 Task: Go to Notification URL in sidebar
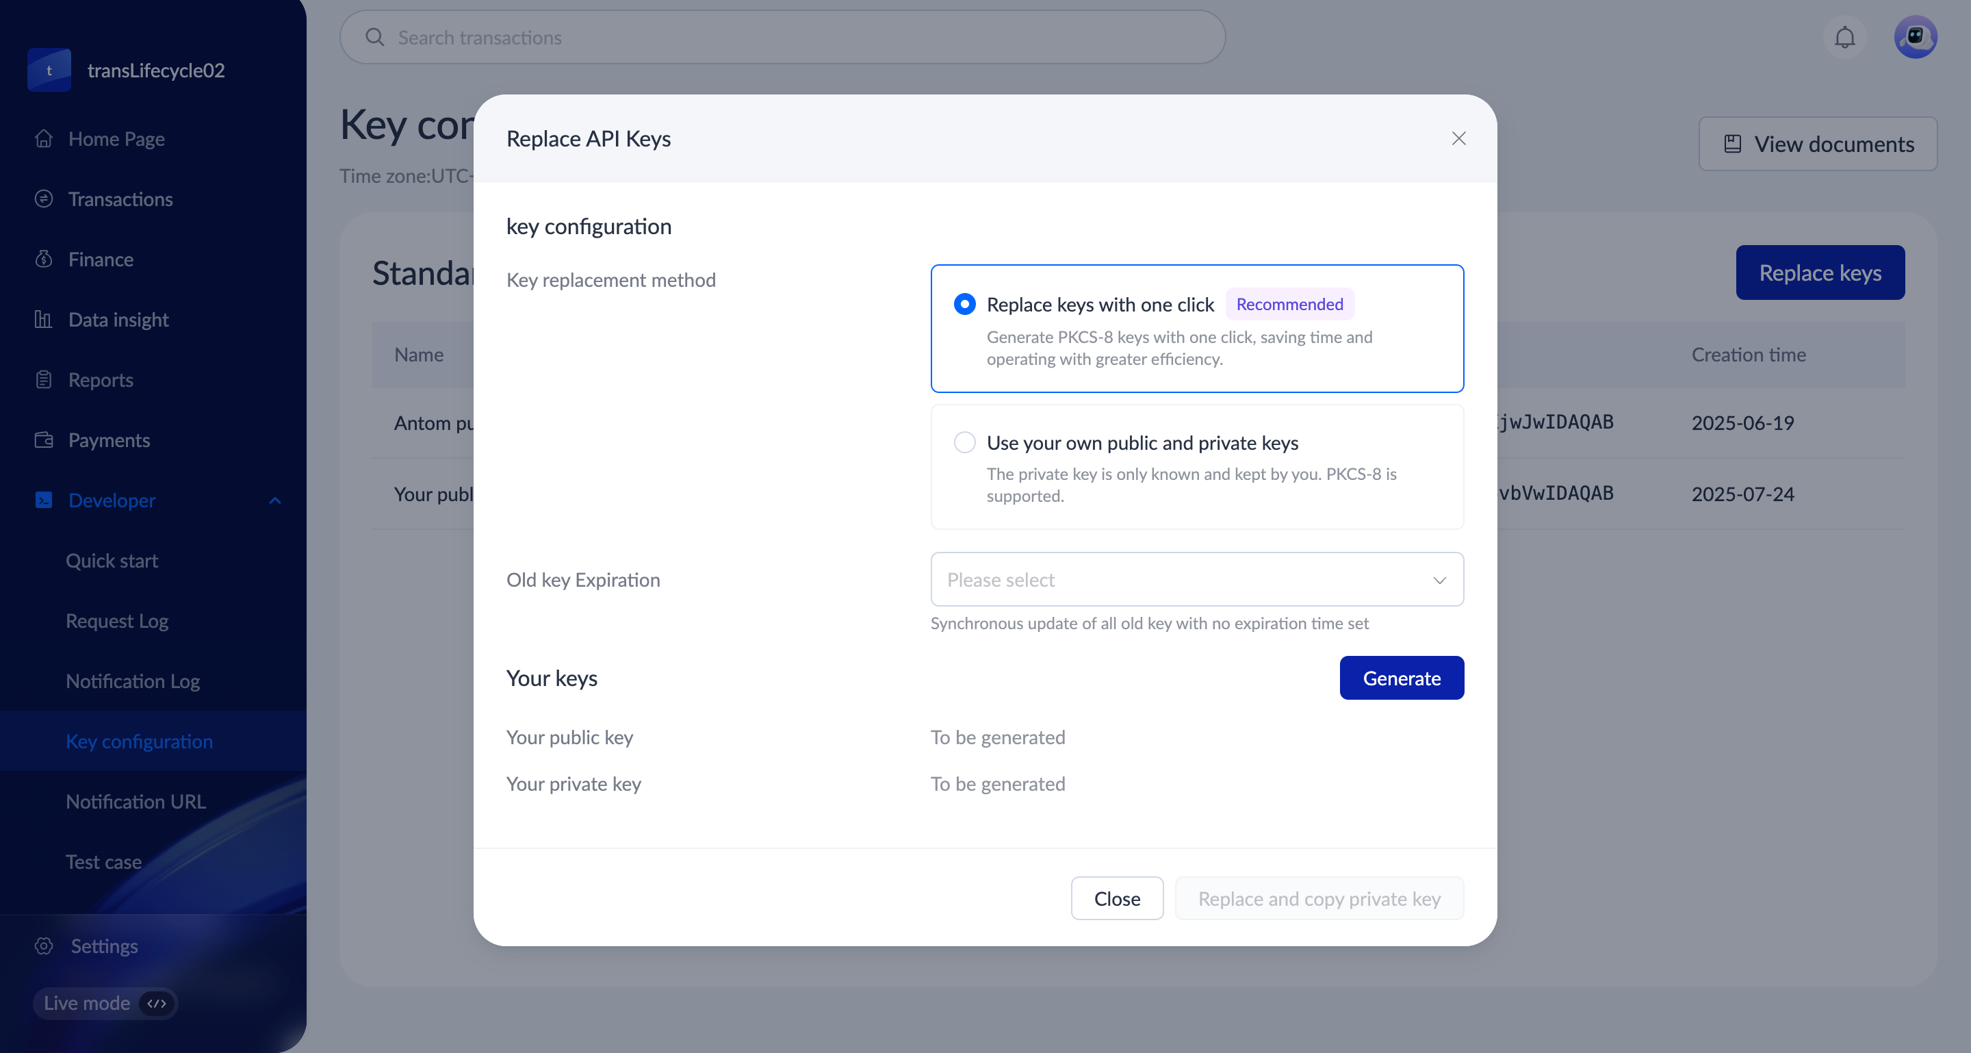click(136, 801)
